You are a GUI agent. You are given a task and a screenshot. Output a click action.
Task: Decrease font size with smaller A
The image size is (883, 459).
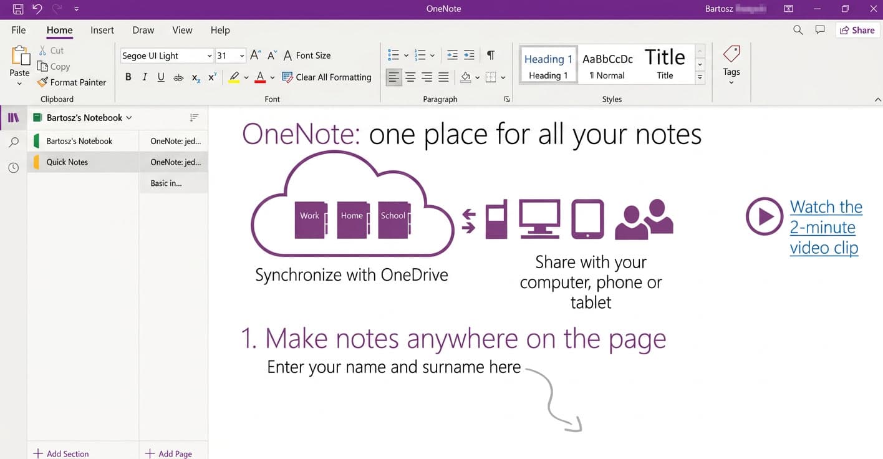[272, 56]
